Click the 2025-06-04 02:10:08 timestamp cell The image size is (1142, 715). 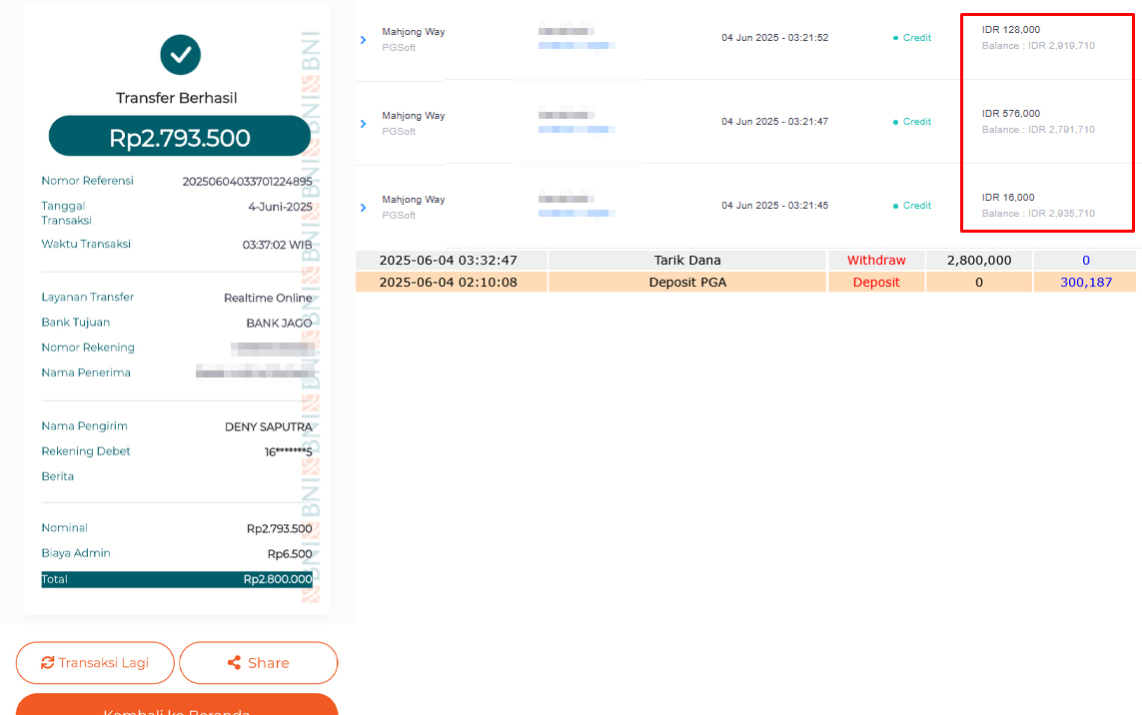(x=449, y=283)
